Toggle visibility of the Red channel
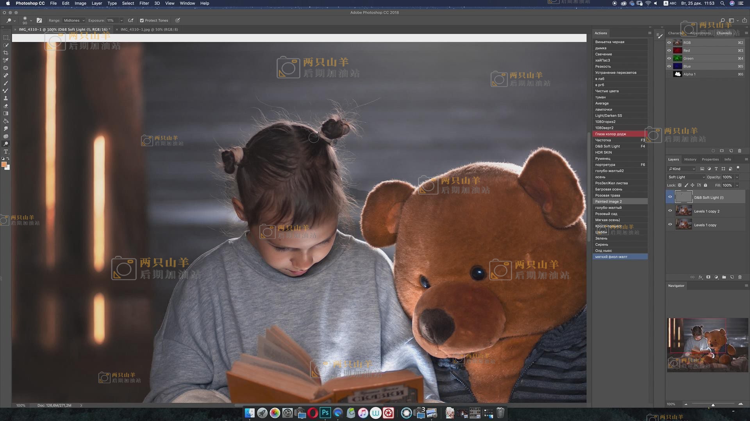The height and width of the screenshot is (421, 750). point(669,51)
